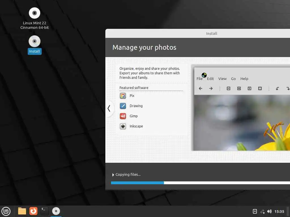Click the zoom out icon in the Pix toolbar
This screenshot has height=217, width=290.
pos(229,88)
